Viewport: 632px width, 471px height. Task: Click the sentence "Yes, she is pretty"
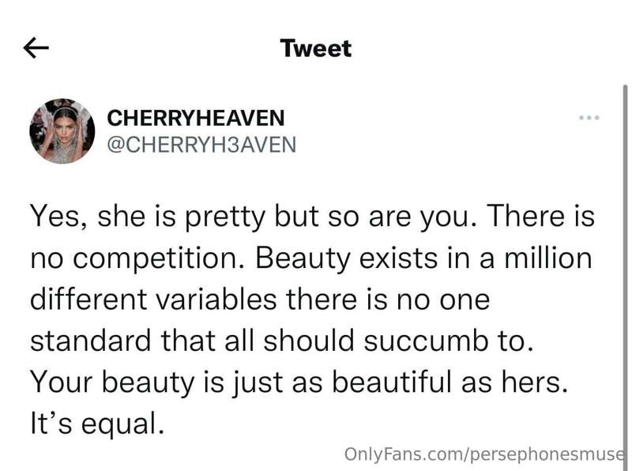[147, 217]
